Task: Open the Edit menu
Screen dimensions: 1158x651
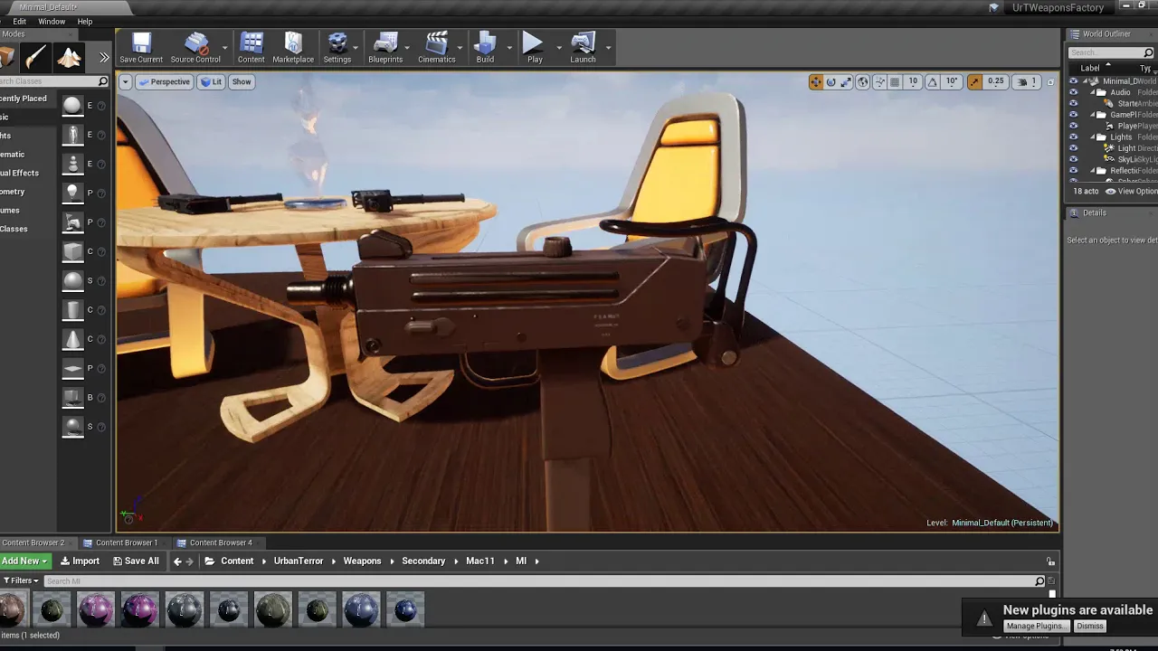Action: [19, 22]
